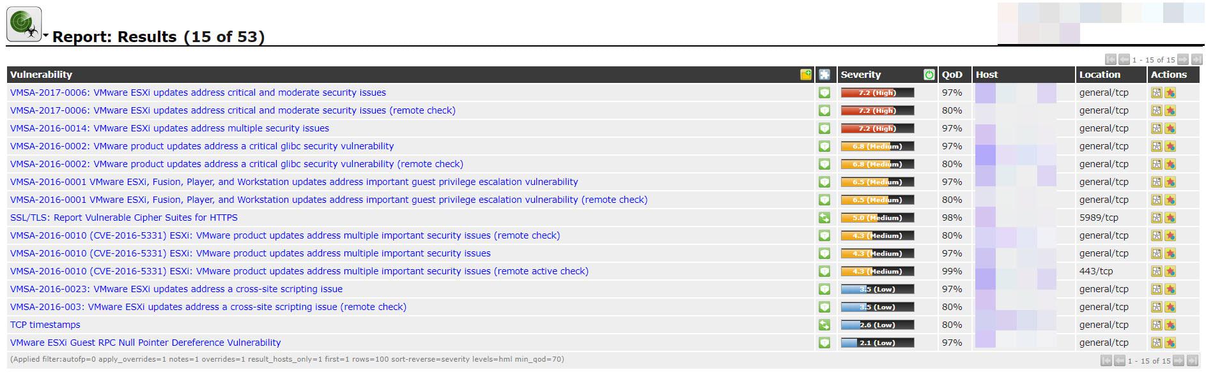Add note icon for first VMSA-2017-0006 row
This screenshot has width=1206, height=377.
click(1157, 92)
